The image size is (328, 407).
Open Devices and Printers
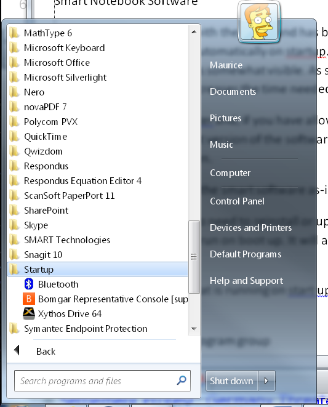click(x=250, y=228)
